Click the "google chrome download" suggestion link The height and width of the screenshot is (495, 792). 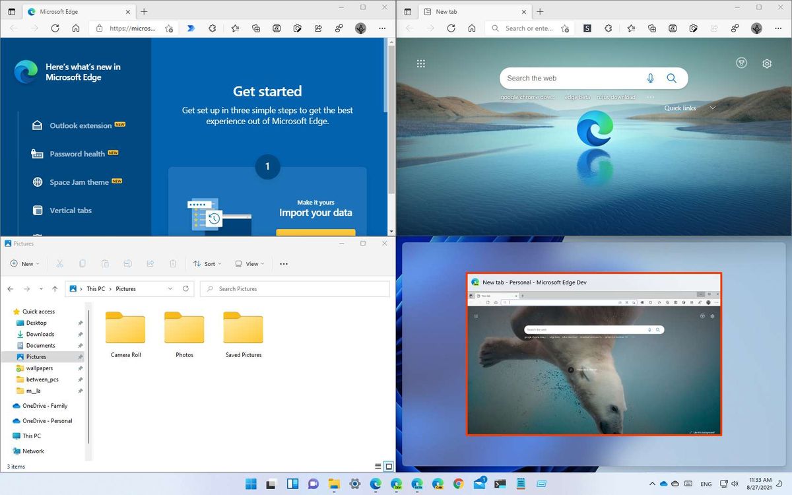(x=527, y=96)
